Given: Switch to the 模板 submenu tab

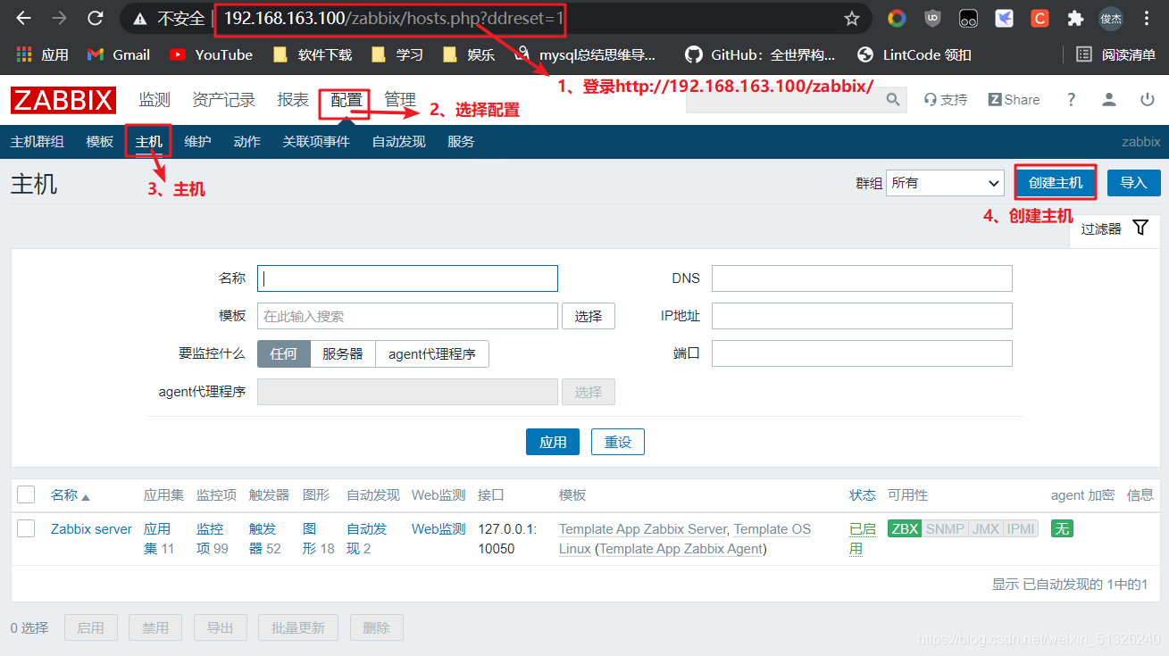Looking at the screenshot, I should 100,142.
